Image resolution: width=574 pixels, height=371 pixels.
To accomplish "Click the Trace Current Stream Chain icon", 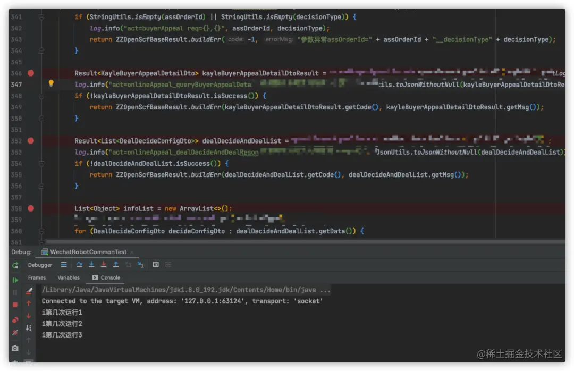I will (x=168, y=264).
